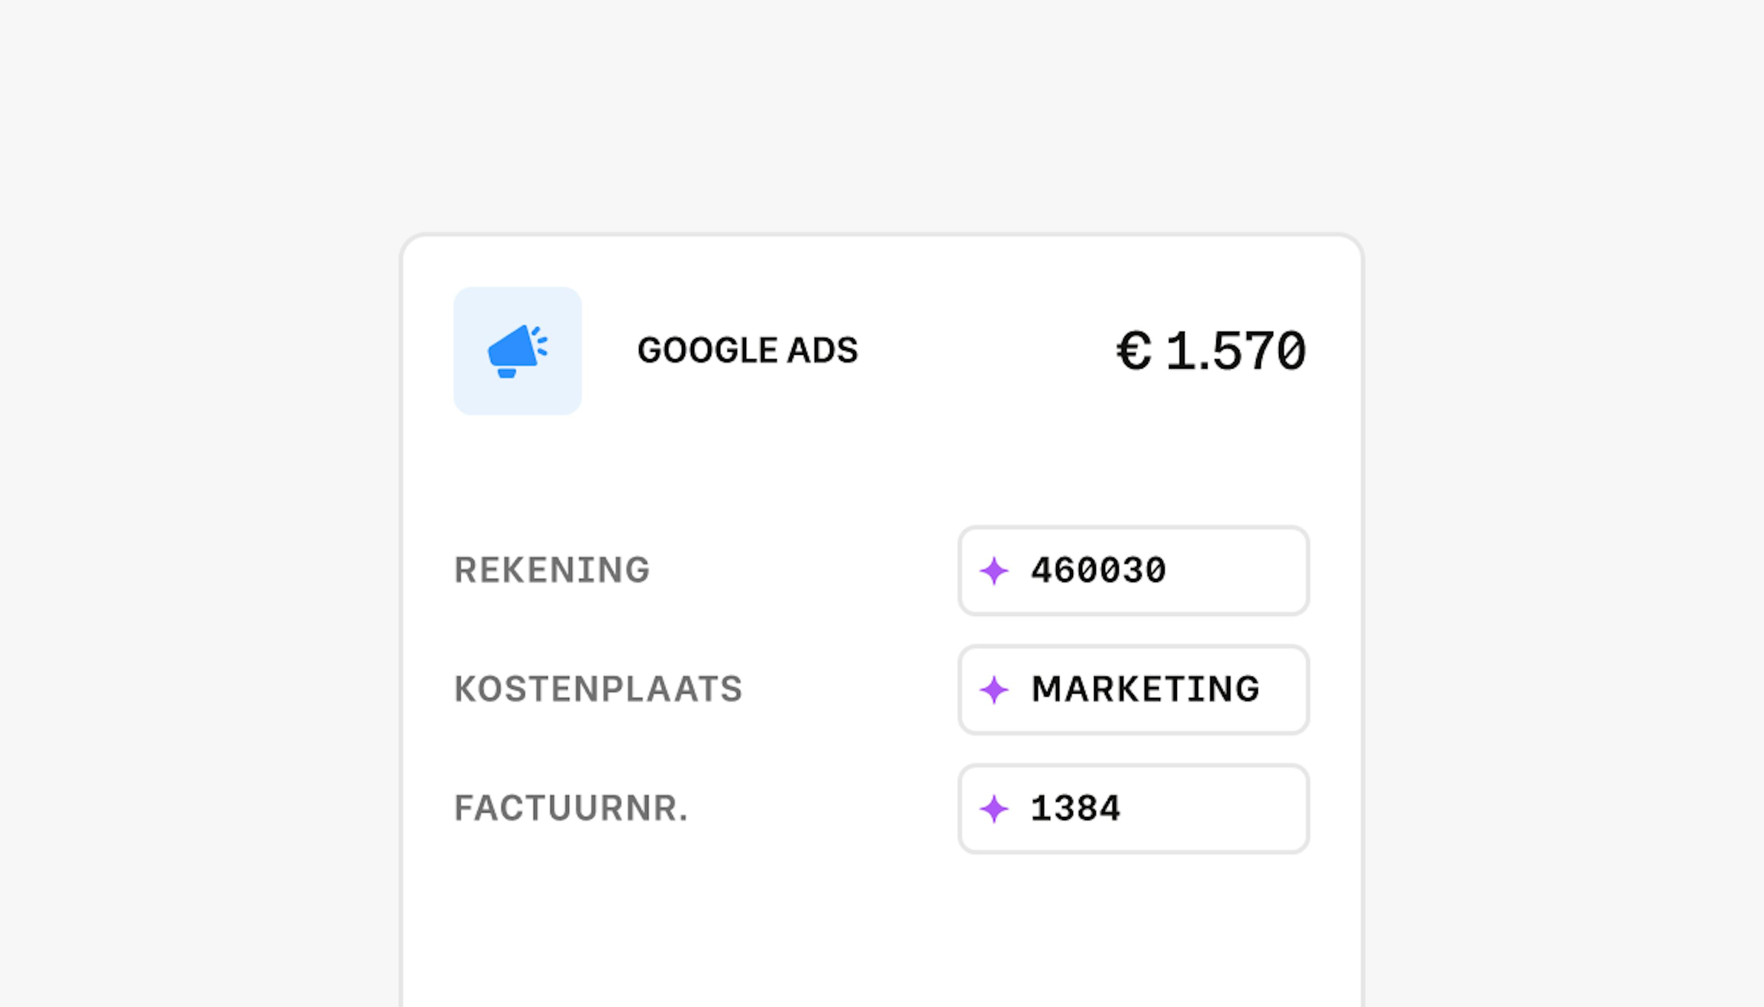This screenshot has width=1764, height=1007.
Task: Click the AI sparkle in the Rekening field
Action: tap(995, 570)
